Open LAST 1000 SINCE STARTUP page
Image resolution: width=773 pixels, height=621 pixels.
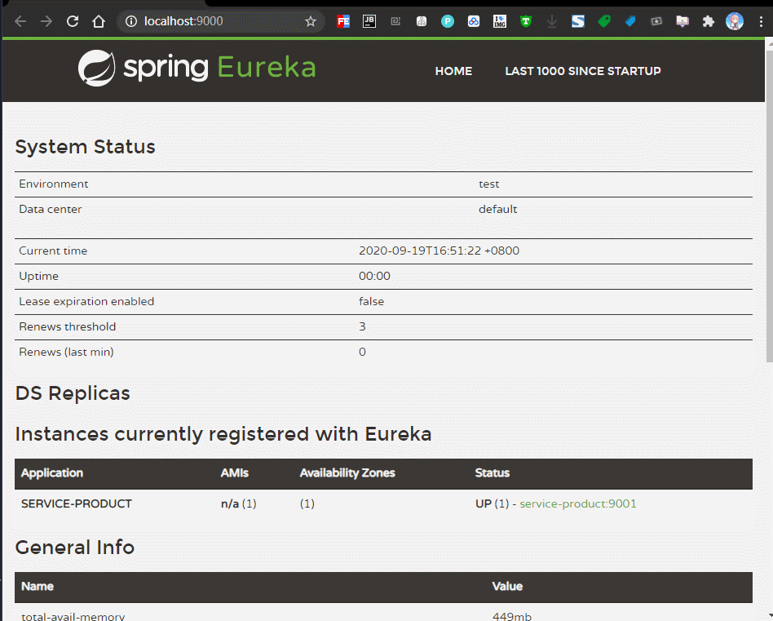point(583,71)
